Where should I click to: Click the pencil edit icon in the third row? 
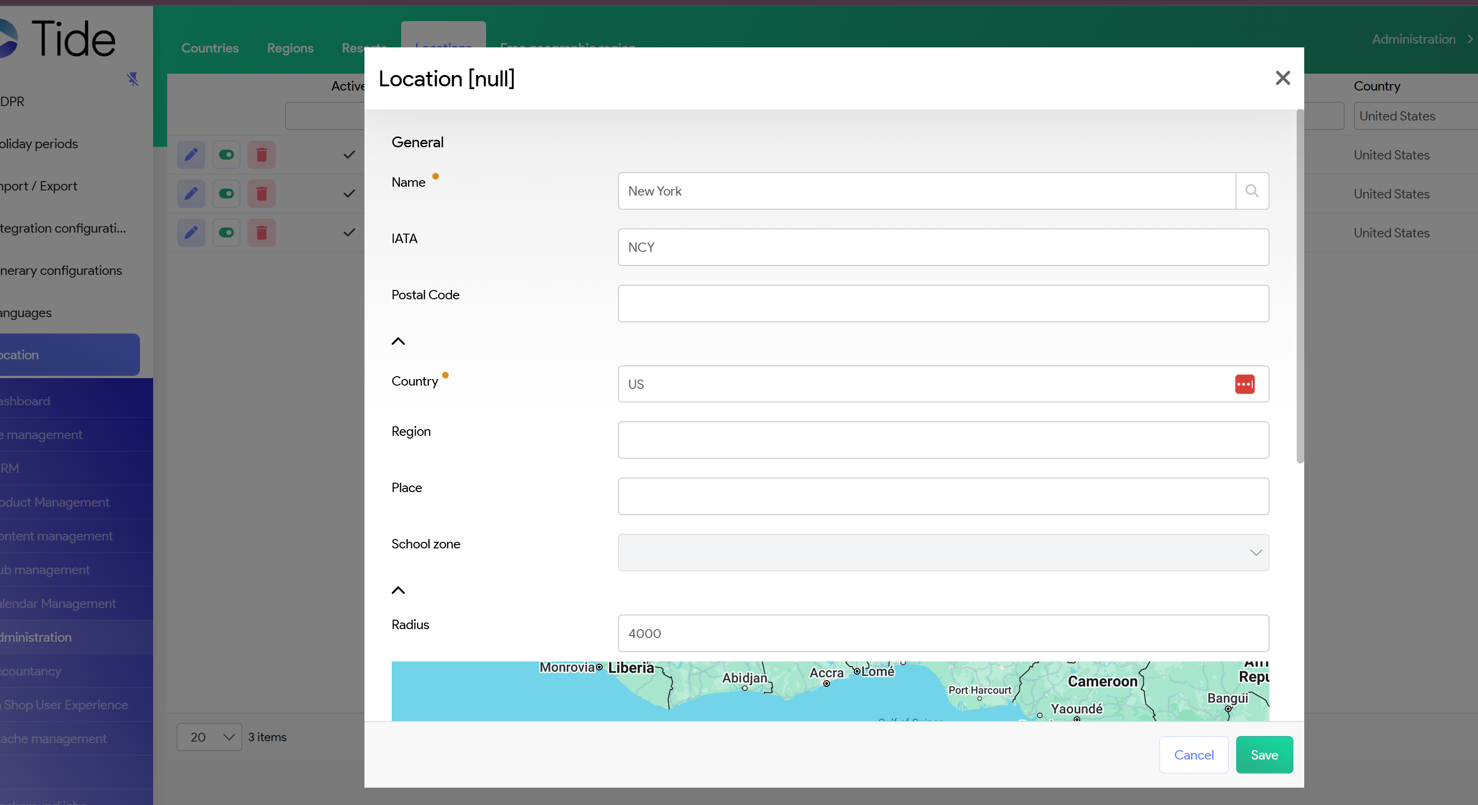pos(191,233)
